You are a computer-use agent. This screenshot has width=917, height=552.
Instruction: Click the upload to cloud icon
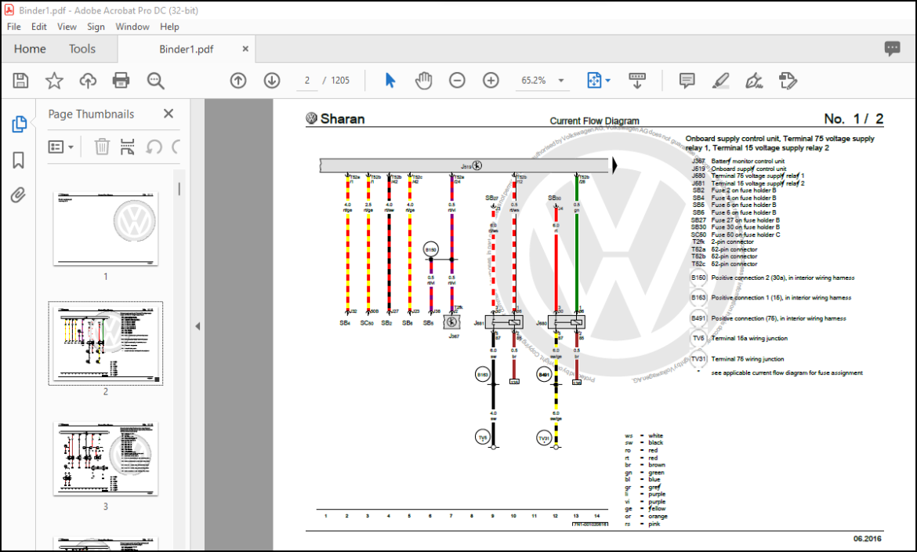88,80
